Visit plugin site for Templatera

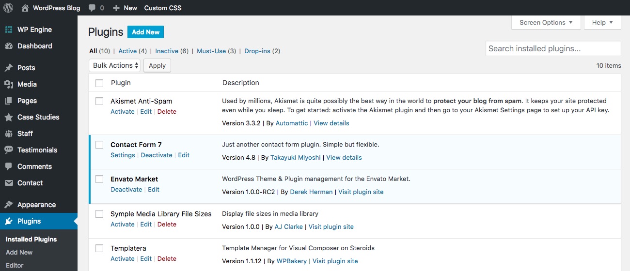click(x=335, y=261)
